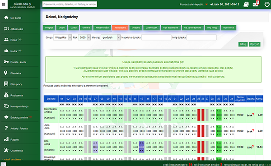Image resolution: width=271 pixels, height=166 pixels.
Task: Click the Stawka column header
Action: (x=250, y=99)
